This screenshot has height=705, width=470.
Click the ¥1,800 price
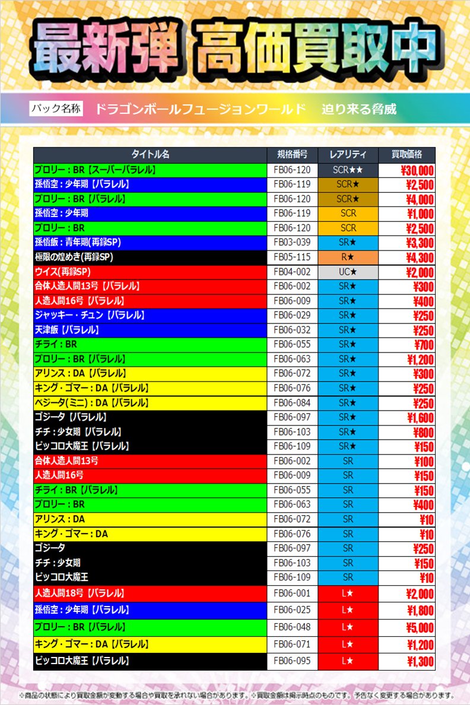point(421,611)
